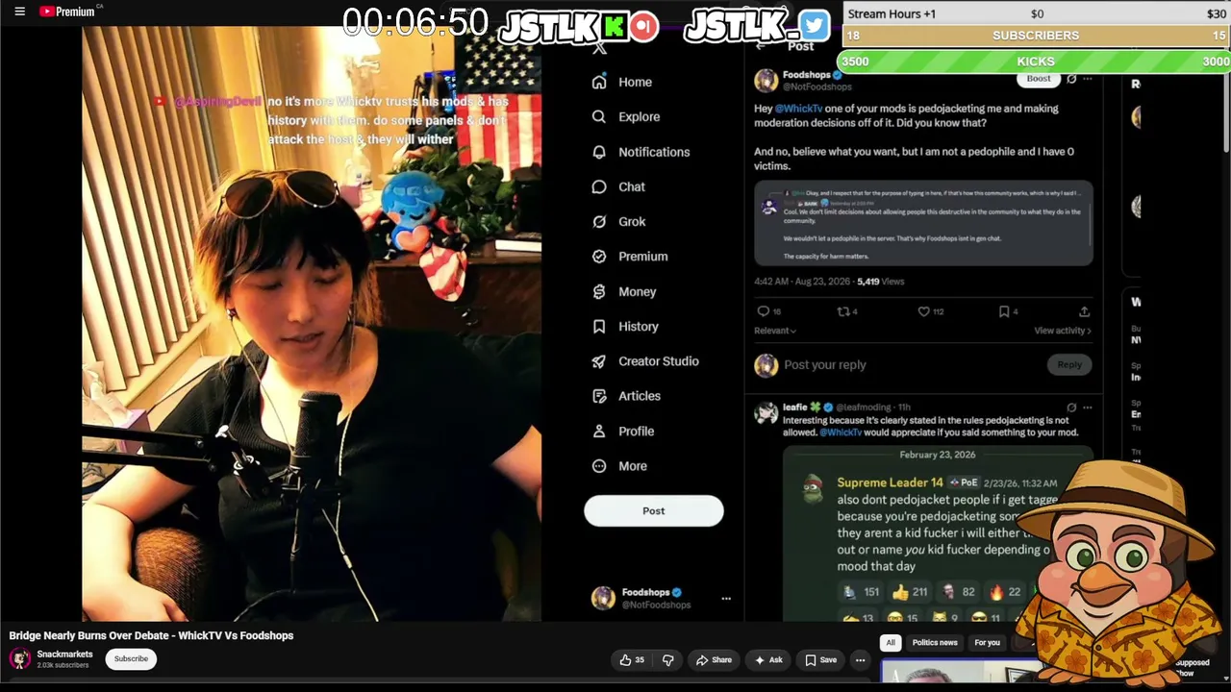The image size is (1231, 692).
Task: Open the Chat bubble icon
Action: [x=599, y=186]
